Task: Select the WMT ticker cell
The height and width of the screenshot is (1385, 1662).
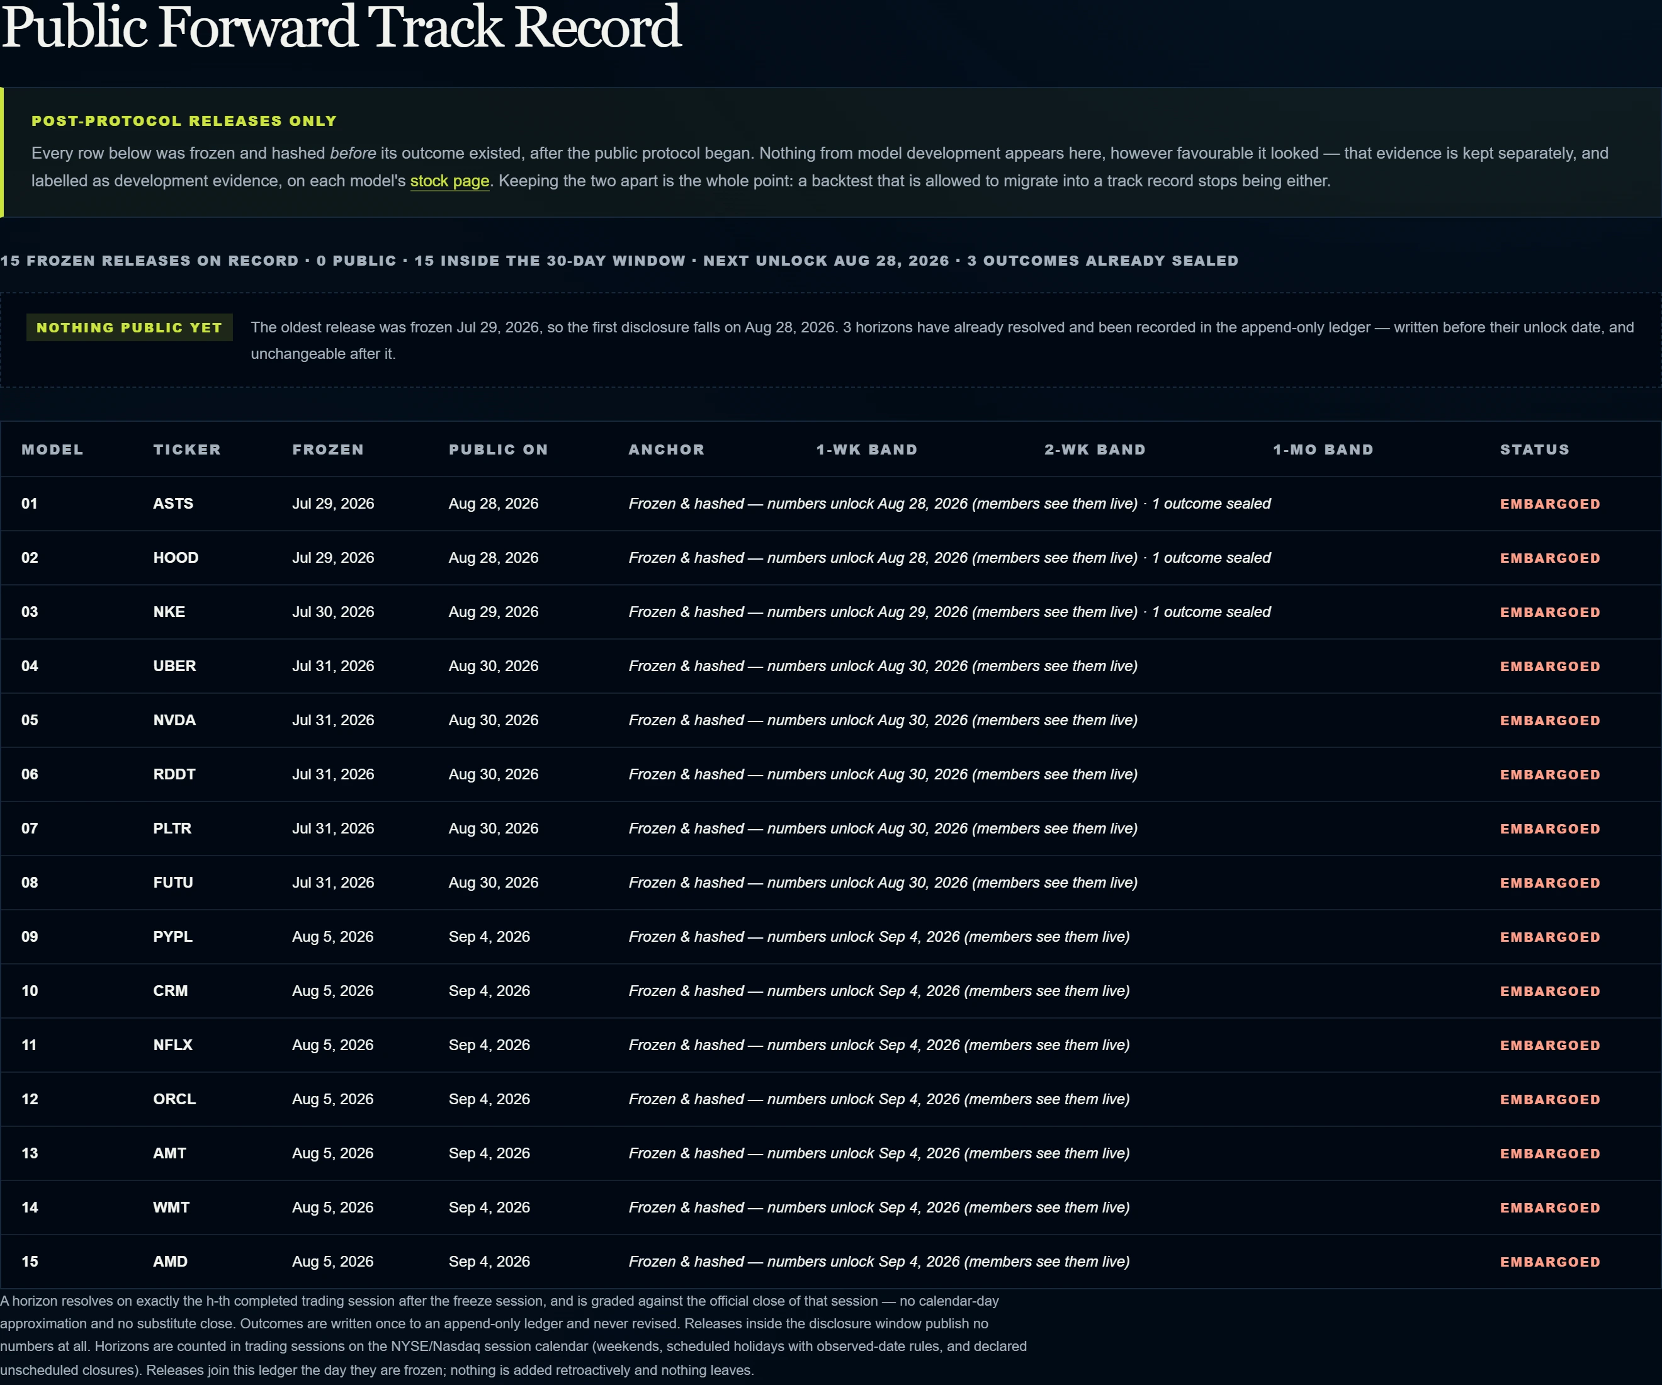Action: pos(171,1207)
